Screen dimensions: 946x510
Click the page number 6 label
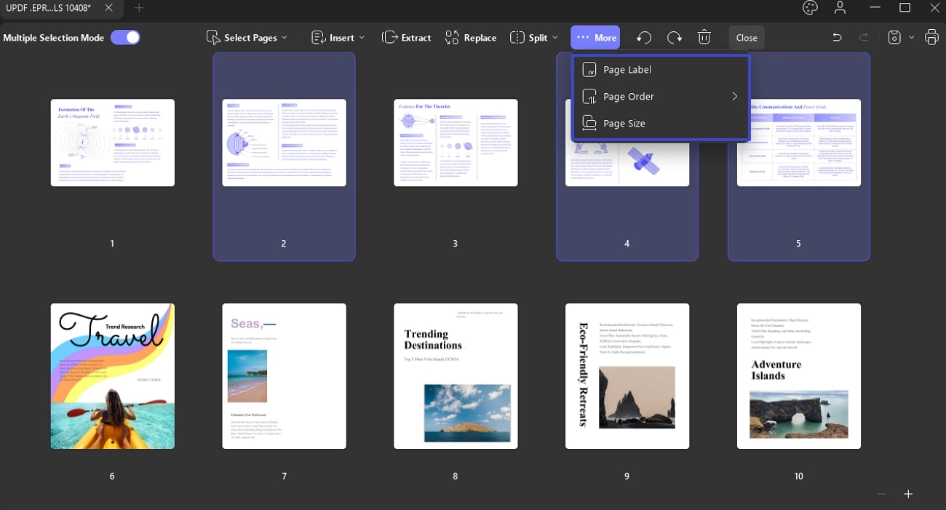112,476
